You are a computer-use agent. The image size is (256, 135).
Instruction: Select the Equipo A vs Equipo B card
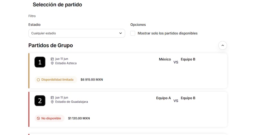click(x=128, y=109)
